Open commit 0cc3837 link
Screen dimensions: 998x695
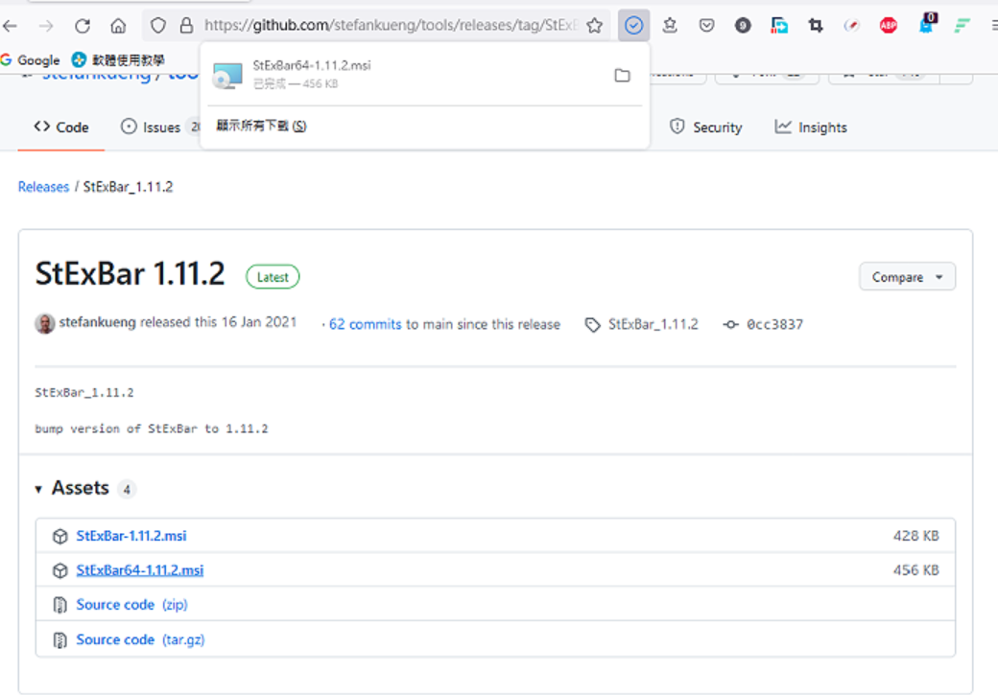tap(774, 324)
